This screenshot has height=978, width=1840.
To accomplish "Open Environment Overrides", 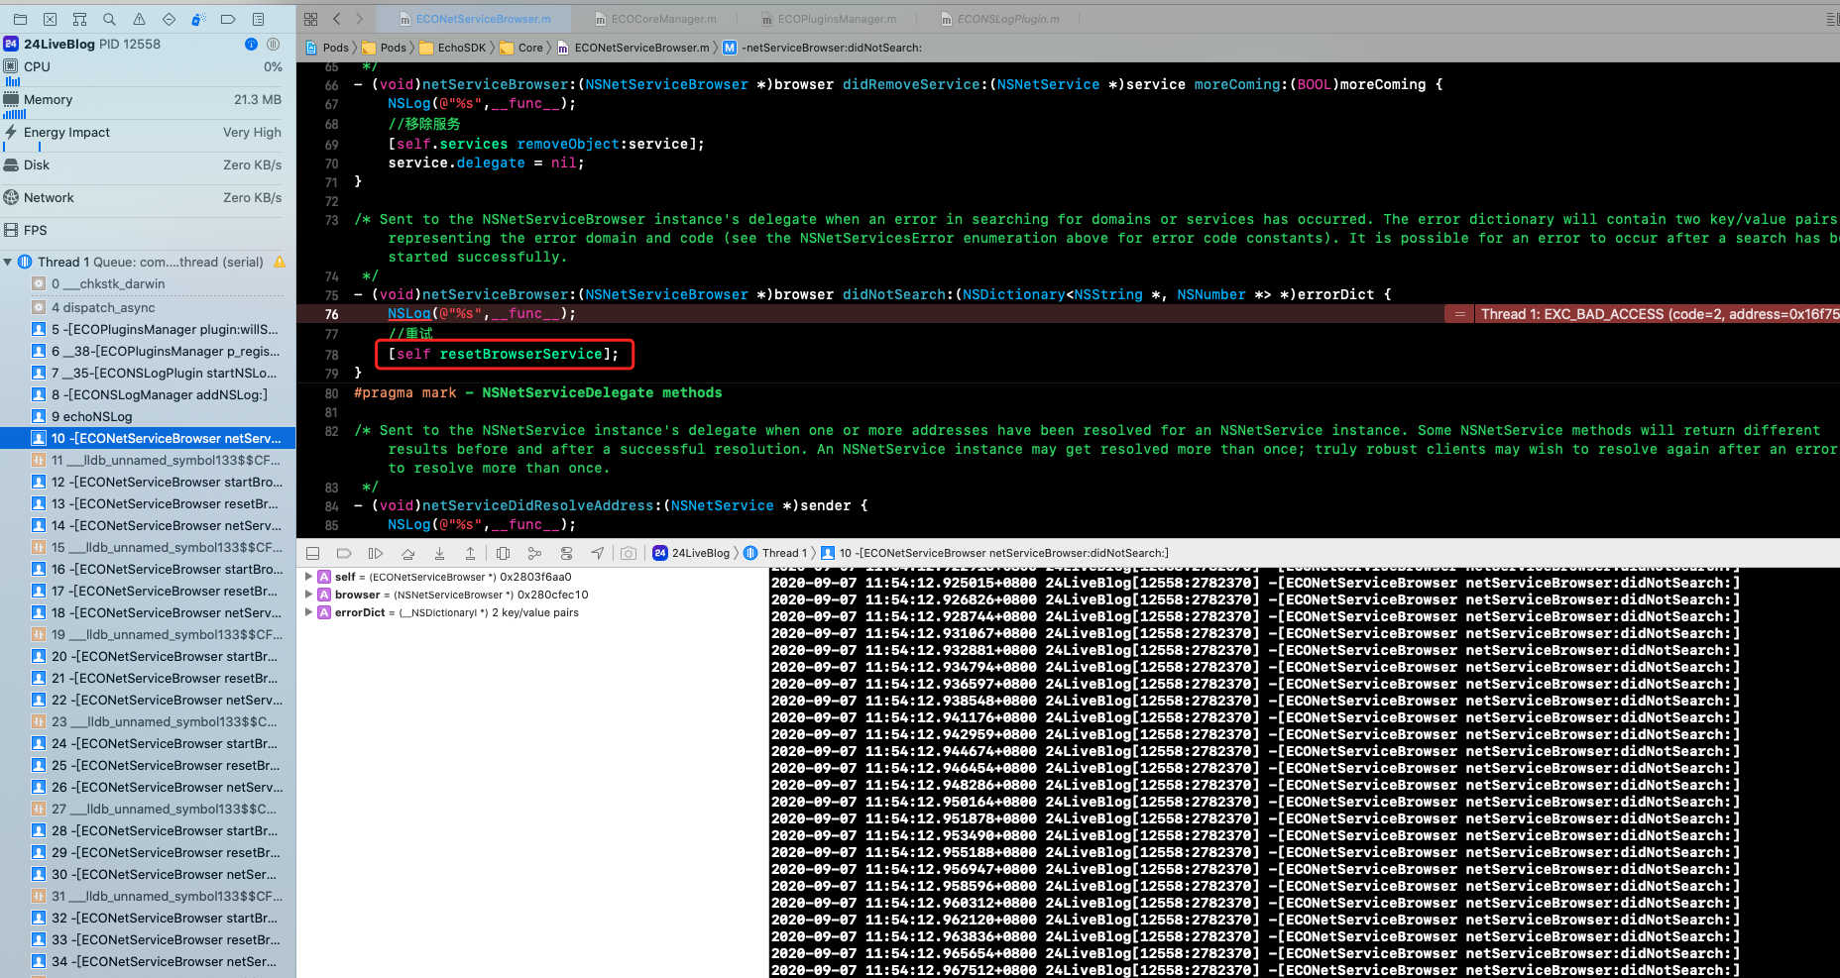I will coord(566,553).
